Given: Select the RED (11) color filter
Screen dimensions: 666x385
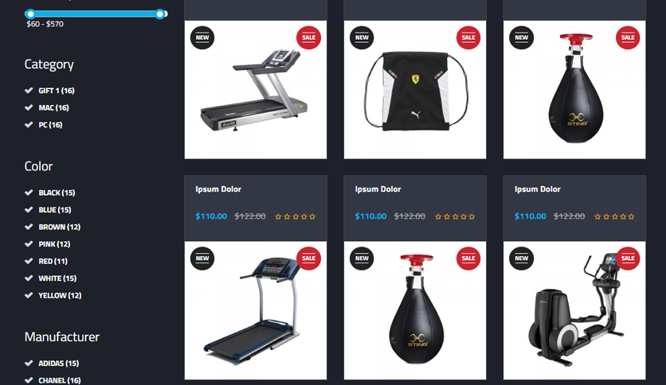Looking at the screenshot, I should coord(46,261).
